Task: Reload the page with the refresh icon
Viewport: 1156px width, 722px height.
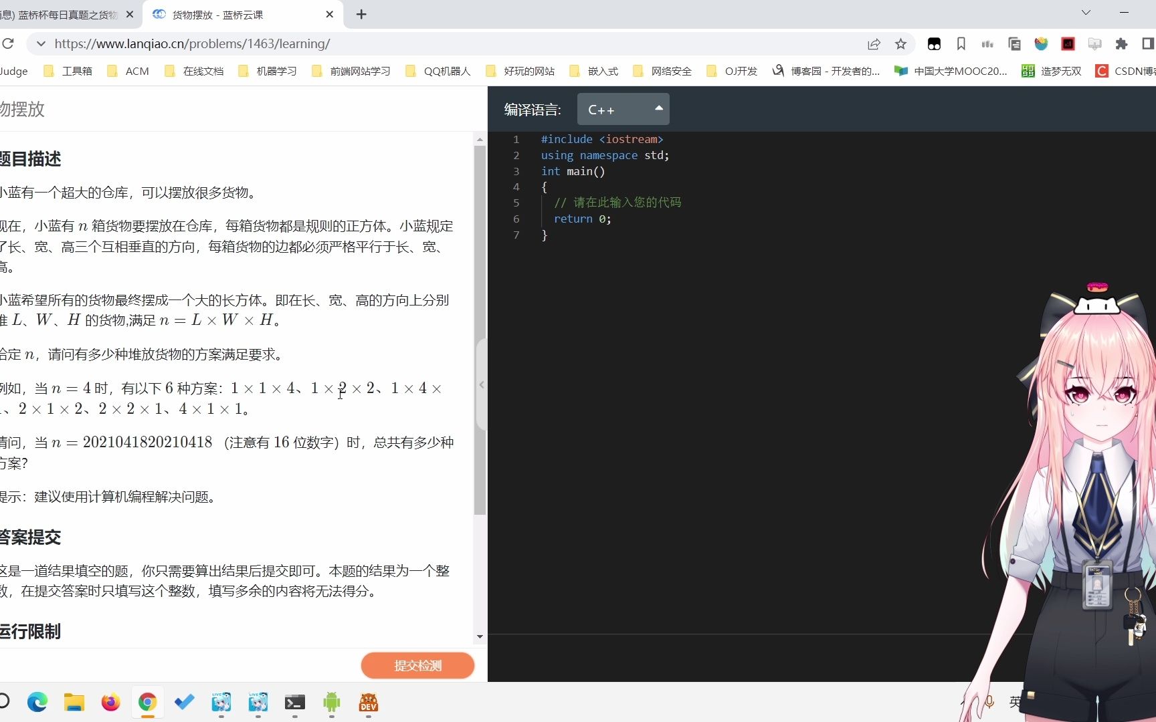Action: [x=7, y=43]
